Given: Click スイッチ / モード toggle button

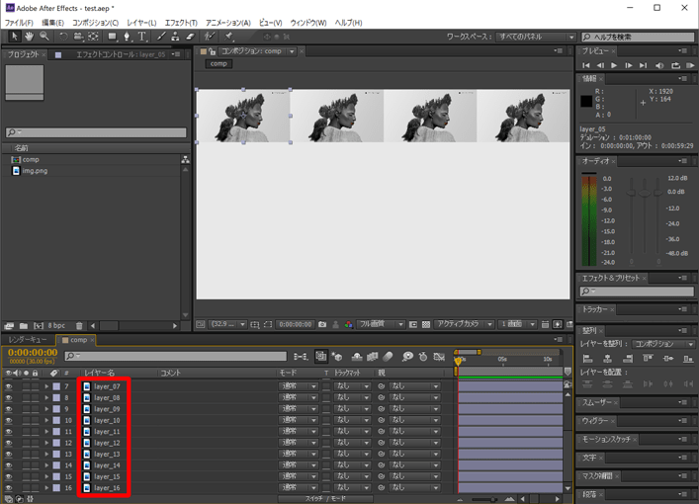Looking at the screenshot, I should 325,499.
